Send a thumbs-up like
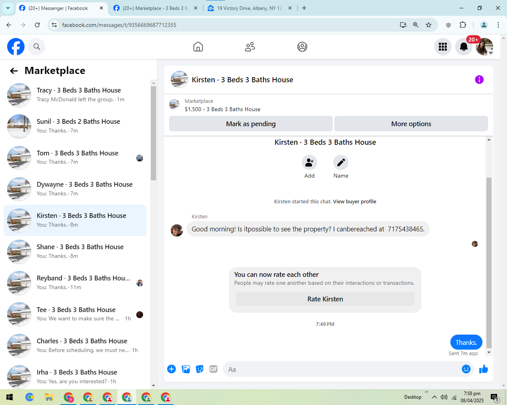This screenshot has height=405, width=507. (x=484, y=369)
